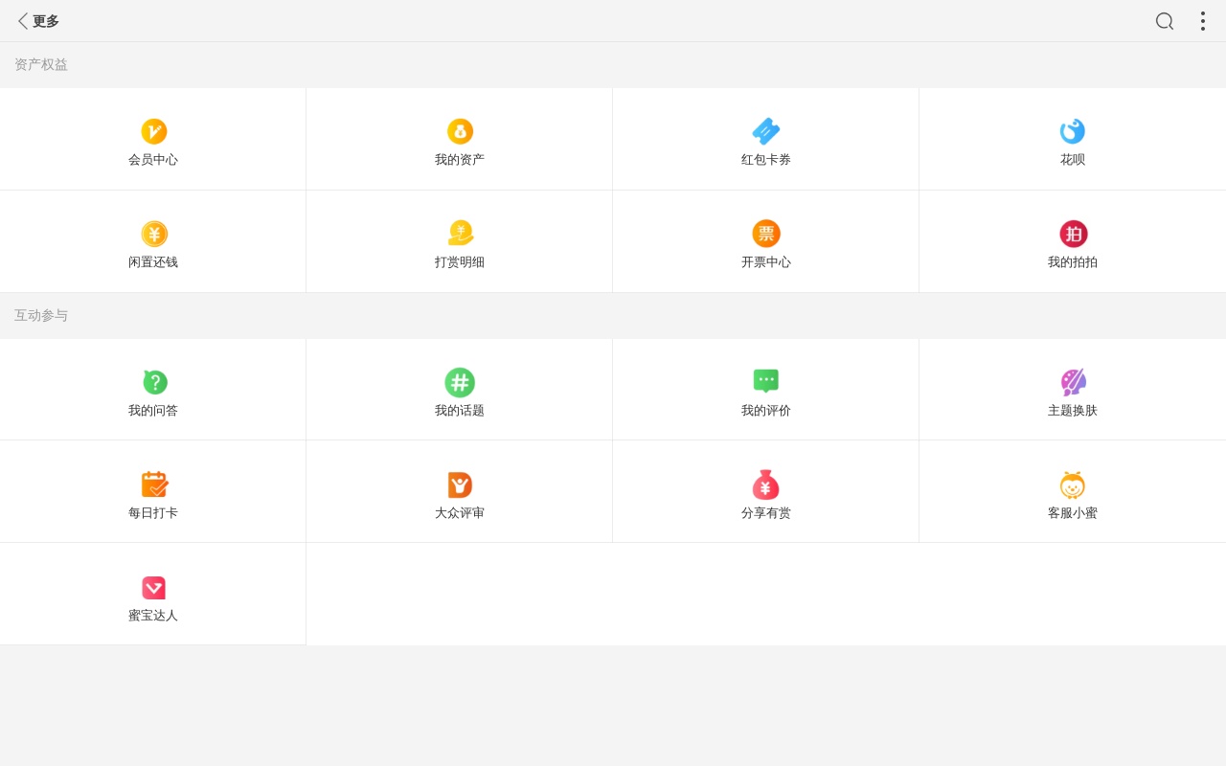Open 闲置还钱 yen coin icon

153,234
